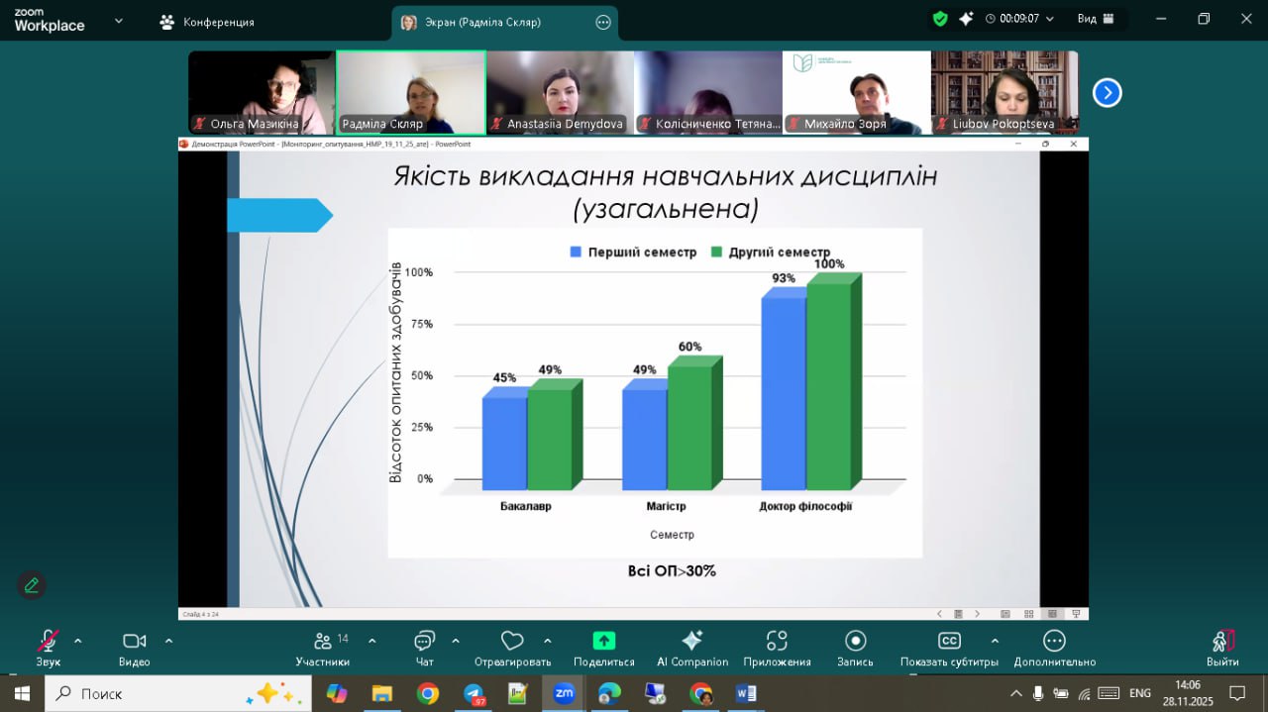The width and height of the screenshot is (1268, 712).
Task: Open Microsoft Copilot from the taskbar
Action: point(337,693)
